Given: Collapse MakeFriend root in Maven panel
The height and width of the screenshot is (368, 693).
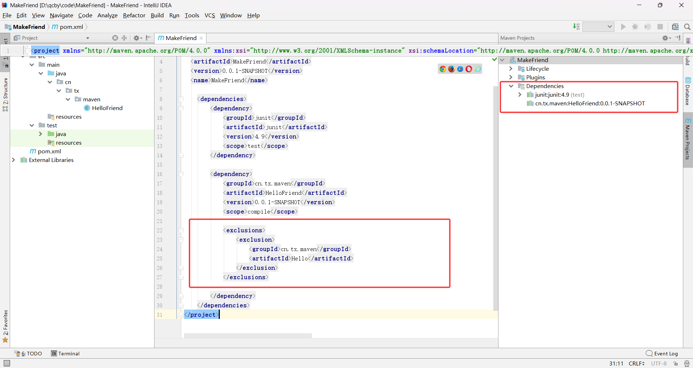Looking at the screenshot, I should point(502,60).
